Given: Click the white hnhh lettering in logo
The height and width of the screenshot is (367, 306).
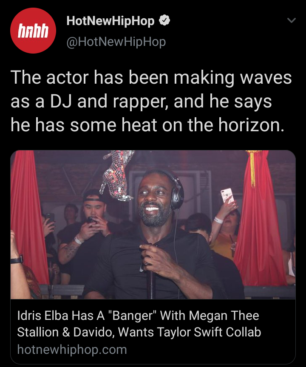Looking at the screenshot, I should 33,31.
